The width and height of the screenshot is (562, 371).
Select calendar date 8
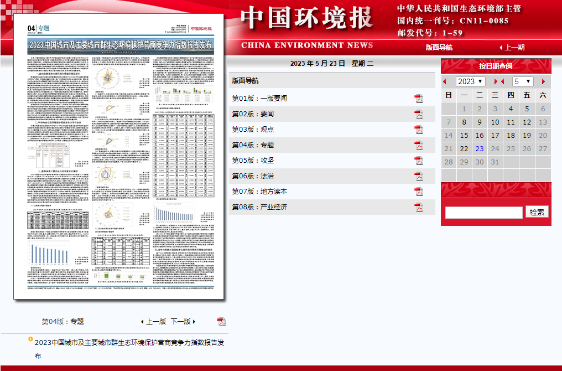(x=464, y=122)
